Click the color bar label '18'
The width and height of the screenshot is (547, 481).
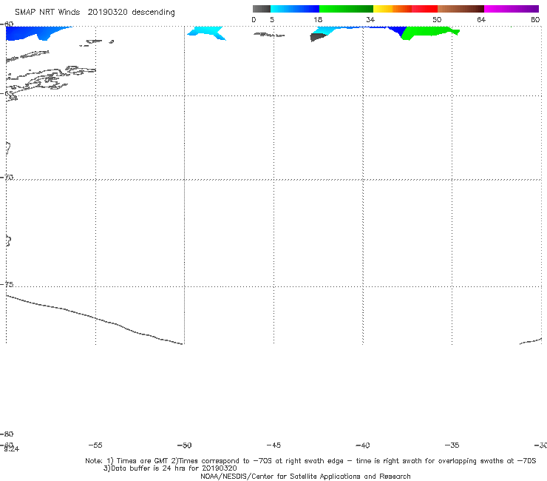click(318, 20)
